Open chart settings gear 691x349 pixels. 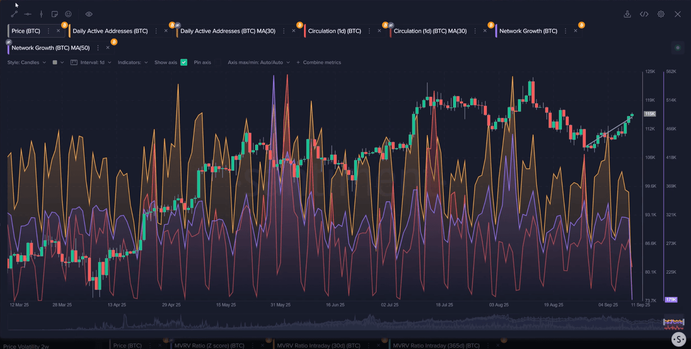click(661, 14)
